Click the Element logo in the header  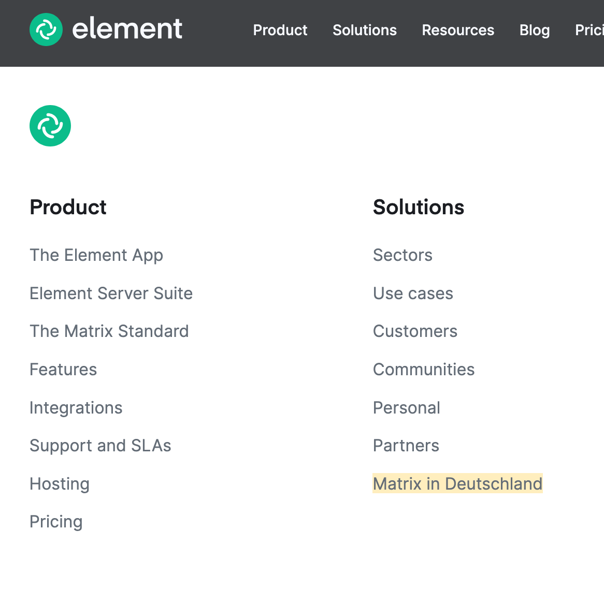pyautogui.click(x=106, y=30)
